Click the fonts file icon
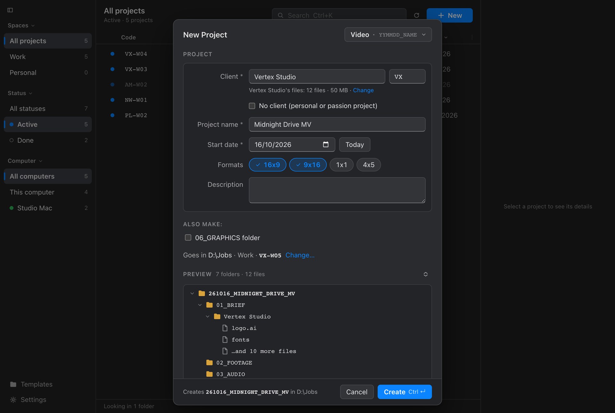The image size is (615, 413). [x=225, y=339]
